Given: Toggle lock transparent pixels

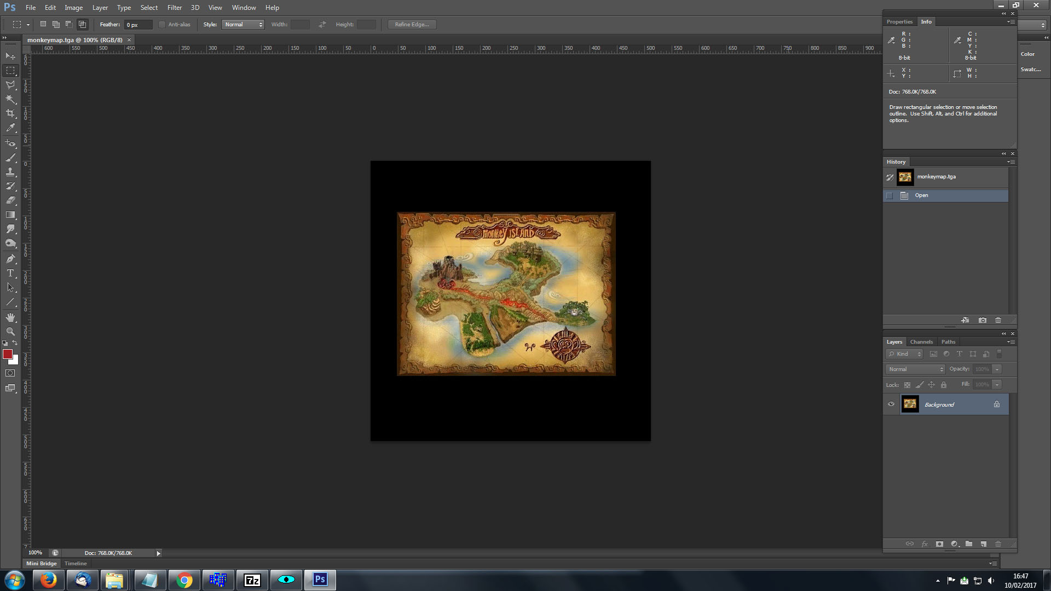Looking at the screenshot, I should tap(907, 385).
